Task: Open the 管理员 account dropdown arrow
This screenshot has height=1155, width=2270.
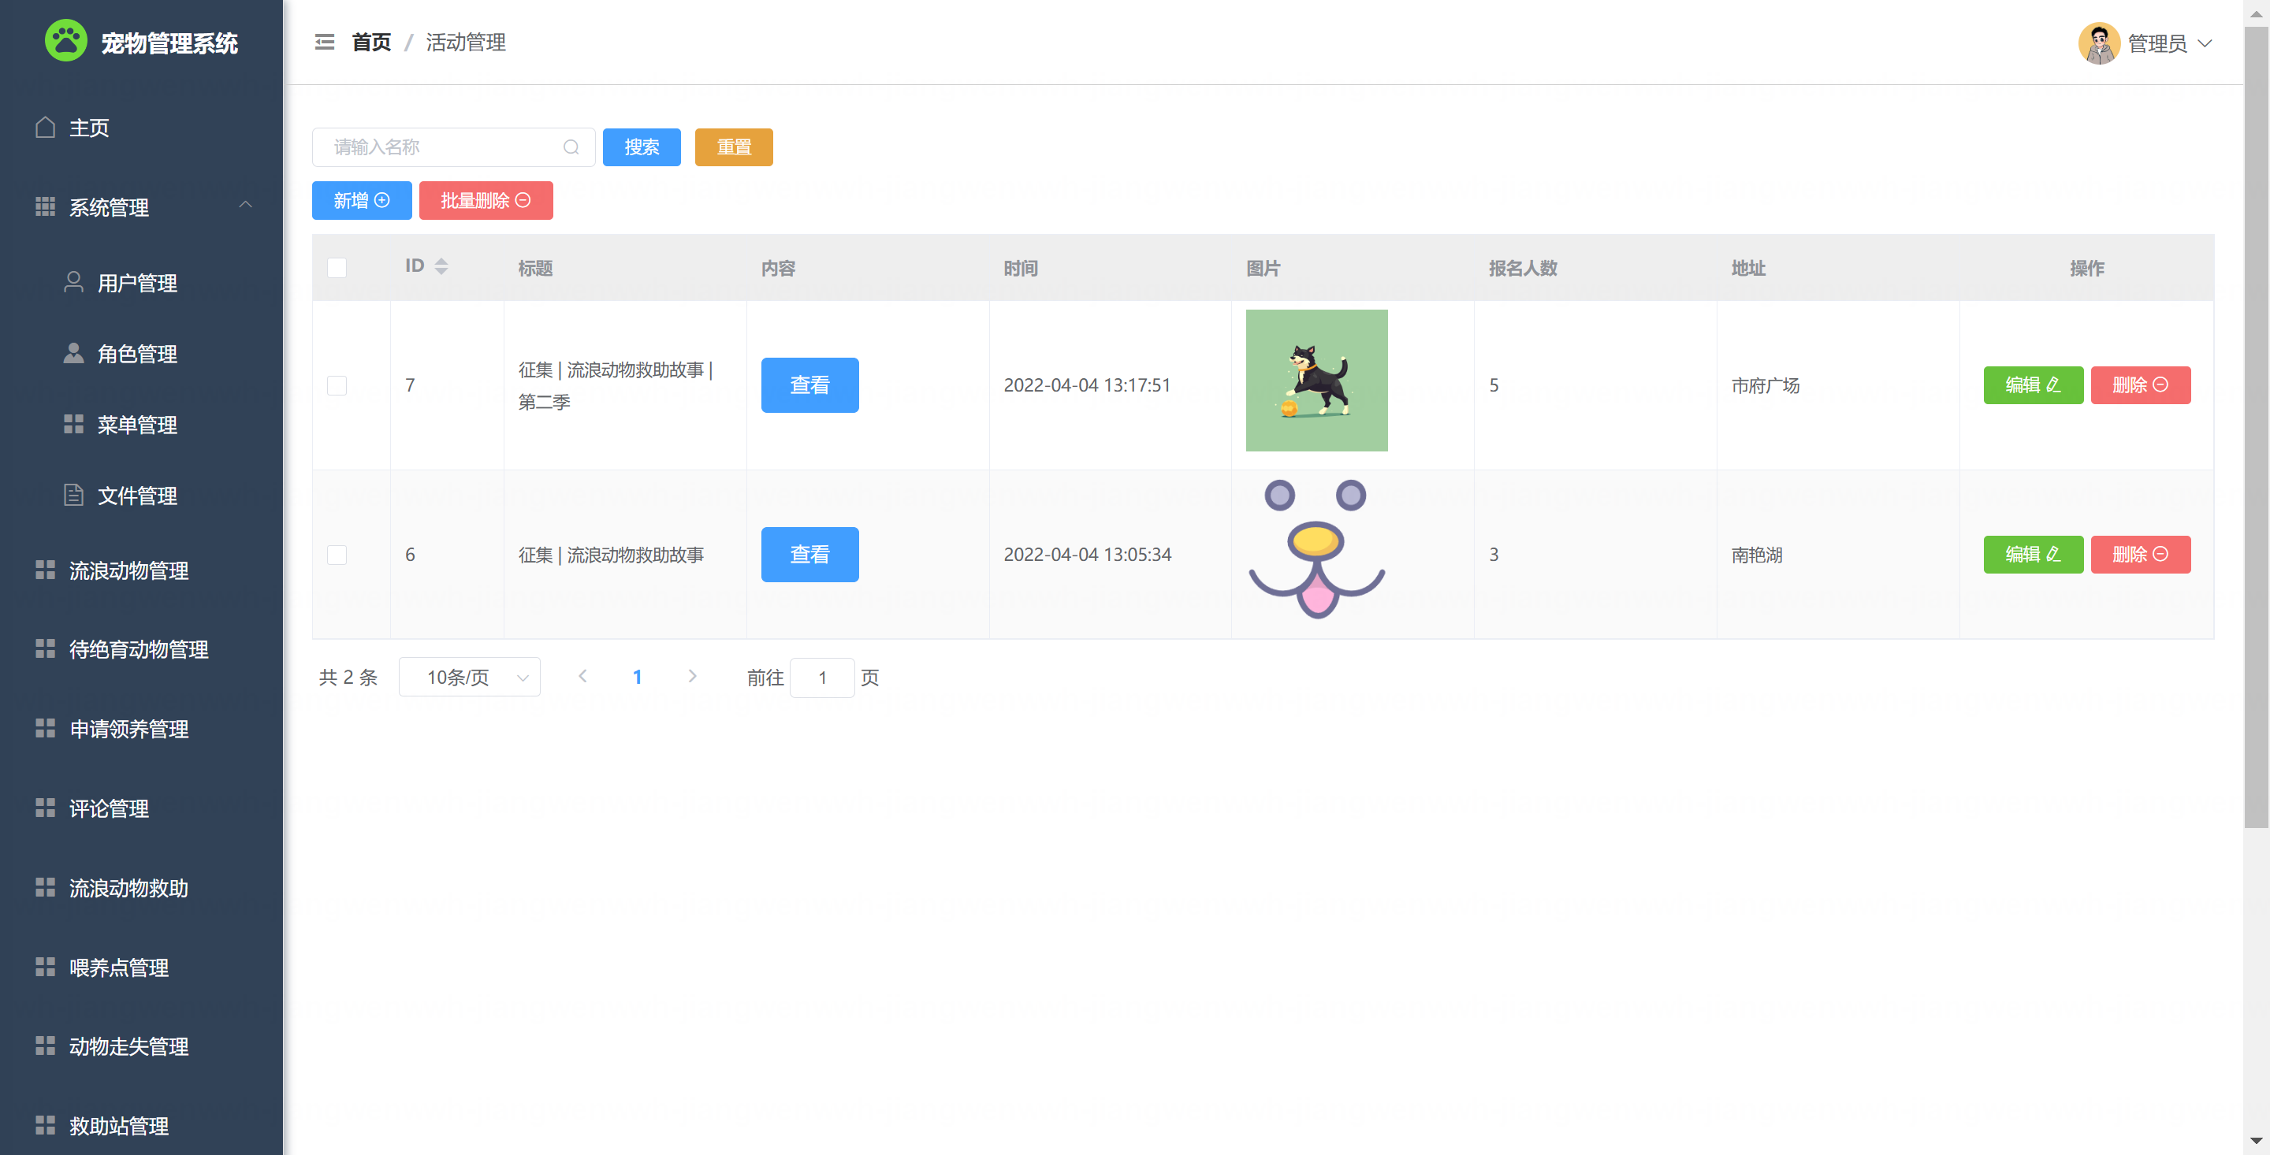Action: [2205, 43]
